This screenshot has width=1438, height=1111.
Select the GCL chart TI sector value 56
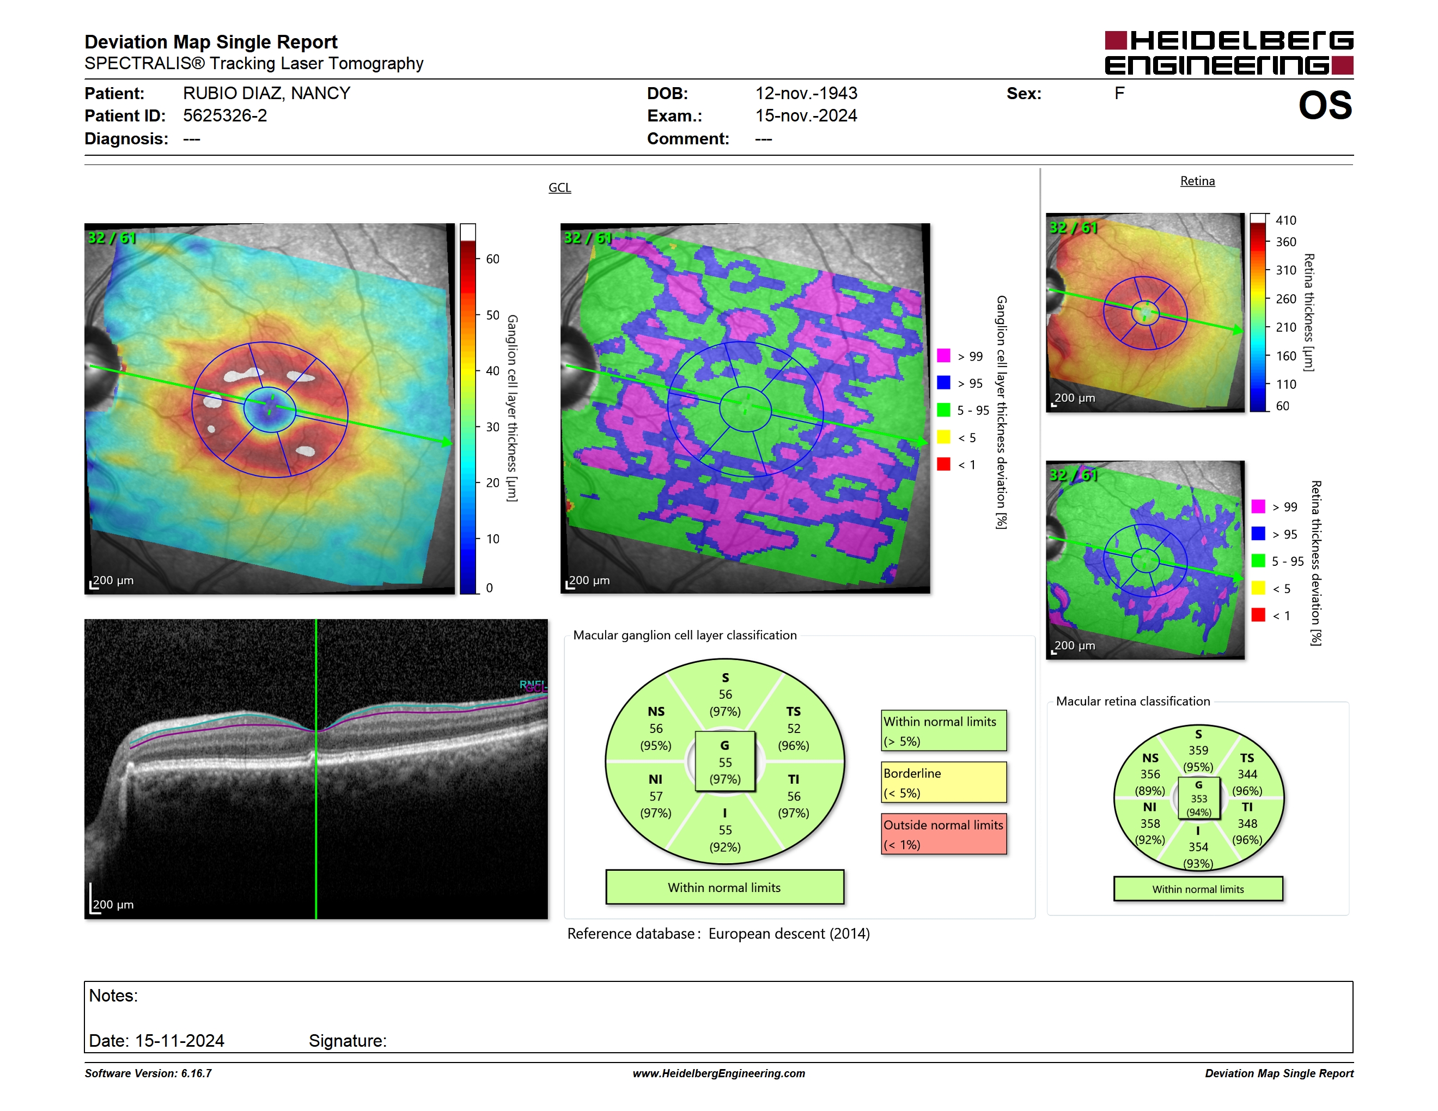click(x=794, y=796)
